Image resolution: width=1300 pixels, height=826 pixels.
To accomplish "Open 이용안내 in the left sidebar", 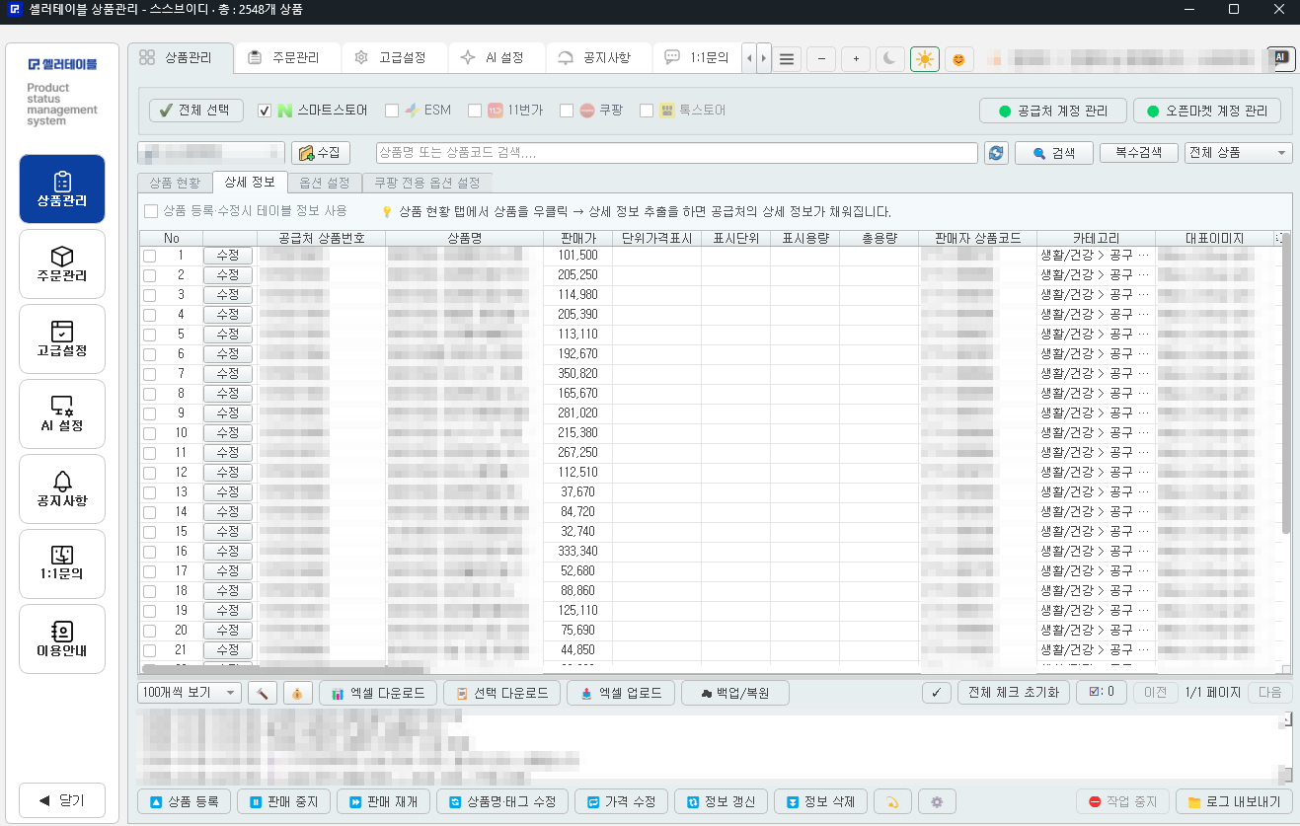I will coord(62,638).
